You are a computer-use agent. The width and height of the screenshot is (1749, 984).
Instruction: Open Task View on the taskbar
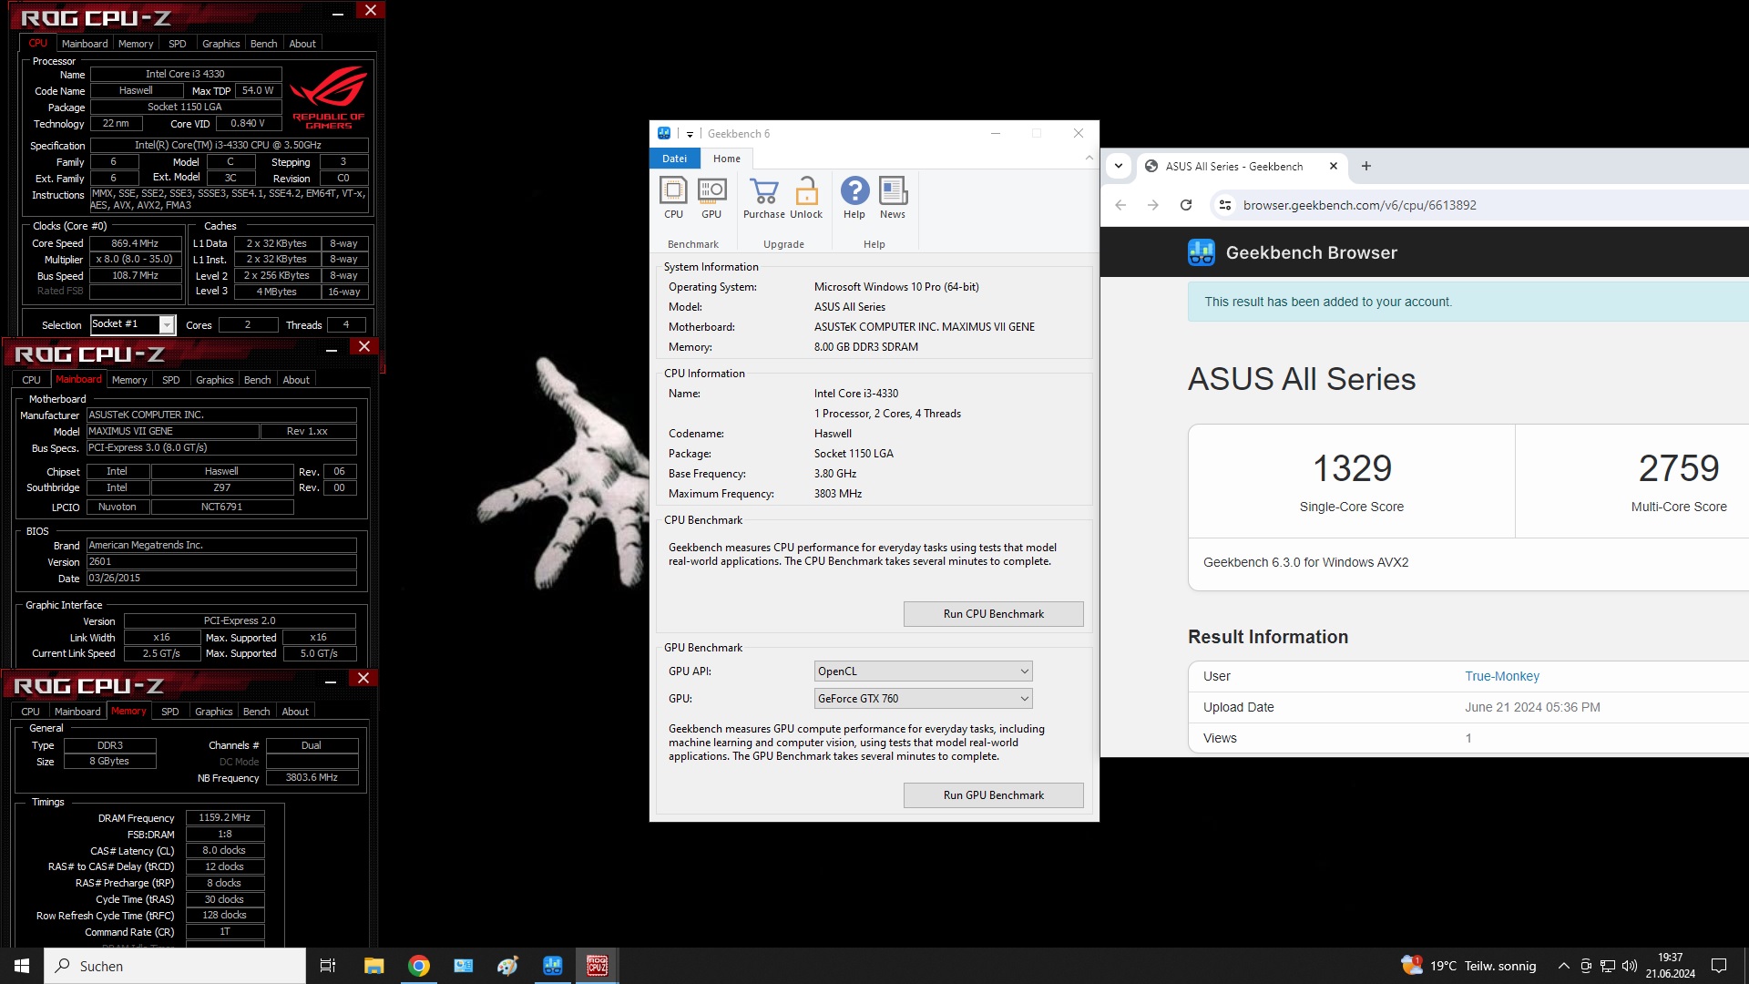328,966
